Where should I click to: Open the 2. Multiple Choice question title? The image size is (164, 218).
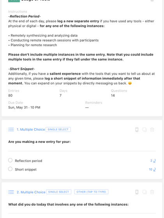31,192
